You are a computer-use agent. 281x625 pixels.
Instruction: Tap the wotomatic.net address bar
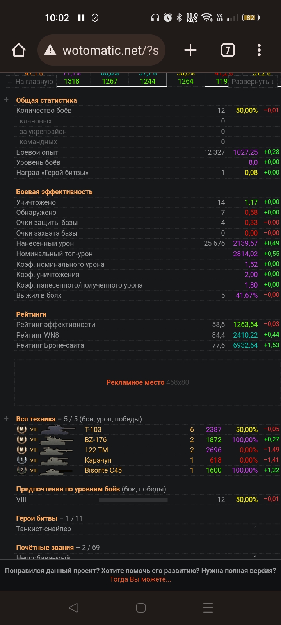pyautogui.click(x=101, y=50)
